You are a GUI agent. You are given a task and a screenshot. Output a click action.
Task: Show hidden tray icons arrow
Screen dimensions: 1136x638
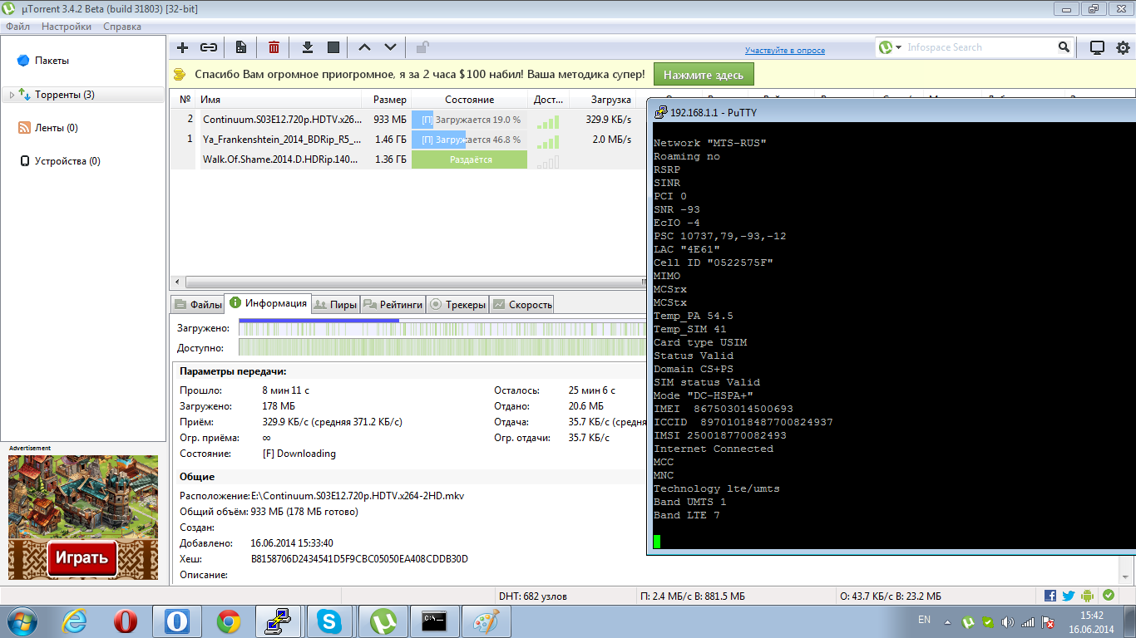(x=947, y=622)
